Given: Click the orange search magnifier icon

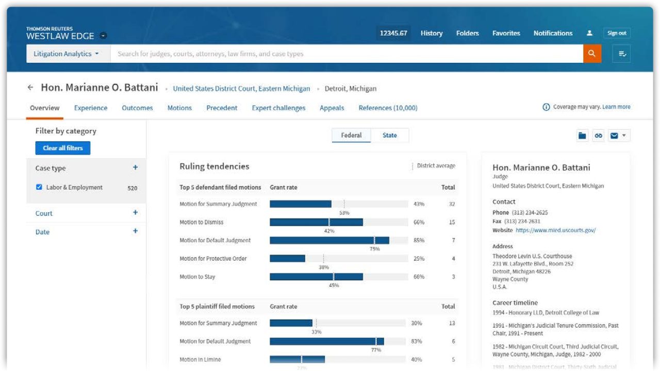Looking at the screenshot, I should point(592,53).
